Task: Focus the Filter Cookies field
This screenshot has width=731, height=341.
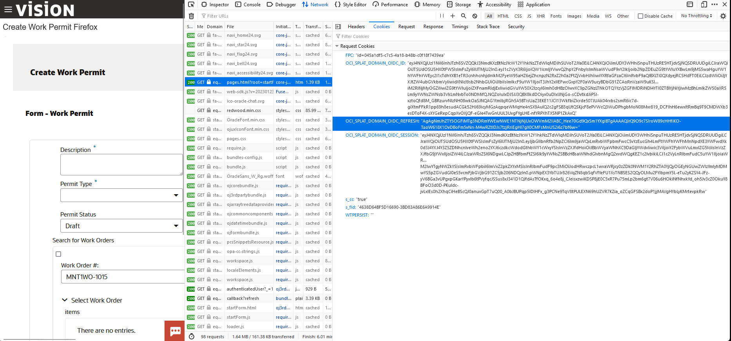Action: click(531, 36)
